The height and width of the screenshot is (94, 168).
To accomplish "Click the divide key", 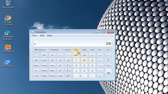I will pyautogui.click(x=100, y=60).
